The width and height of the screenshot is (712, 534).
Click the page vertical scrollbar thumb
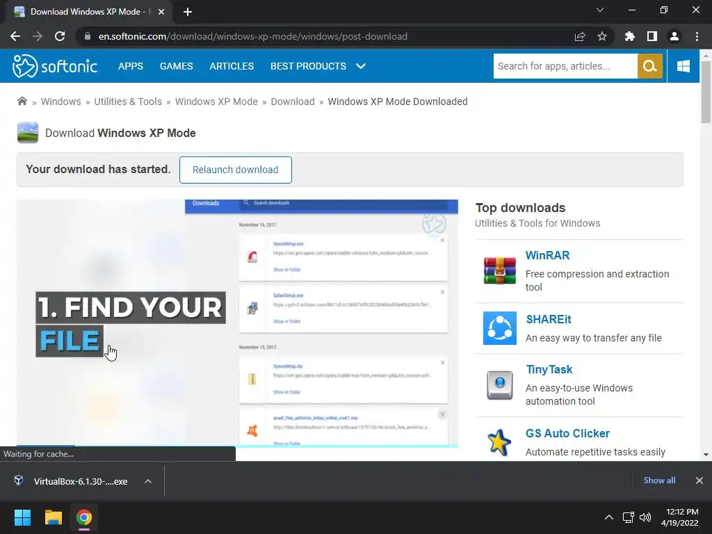tap(706, 92)
